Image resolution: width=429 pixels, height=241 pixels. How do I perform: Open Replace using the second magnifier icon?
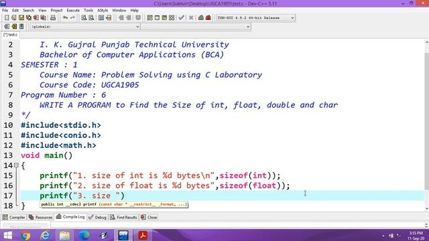coord(91,18)
